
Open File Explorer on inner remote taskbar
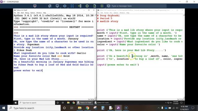68,103
